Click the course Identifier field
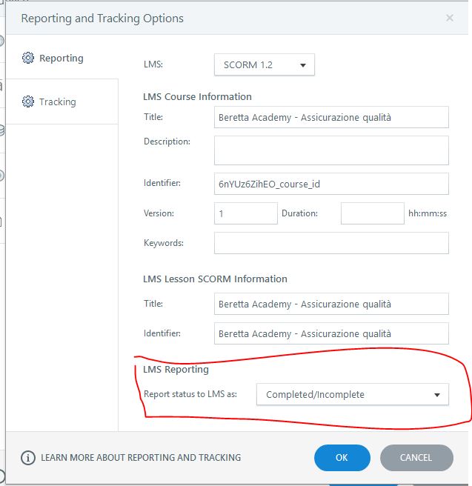472x486 pixels. point(331,184)
